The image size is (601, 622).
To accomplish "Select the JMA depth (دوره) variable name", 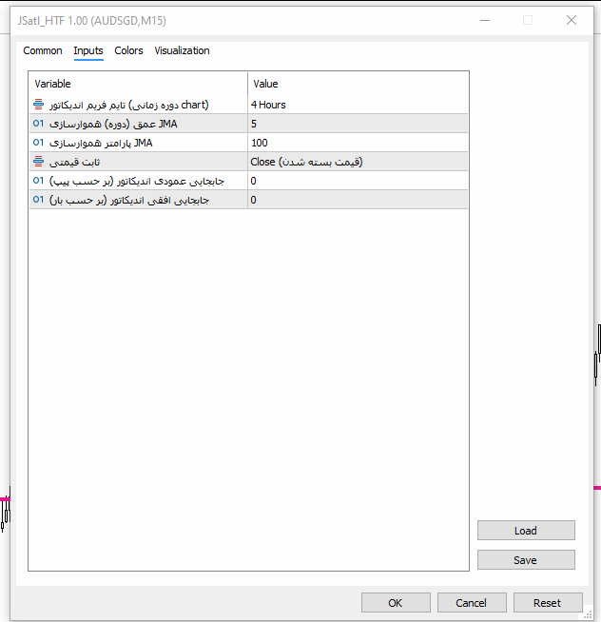I will [113, 124].
